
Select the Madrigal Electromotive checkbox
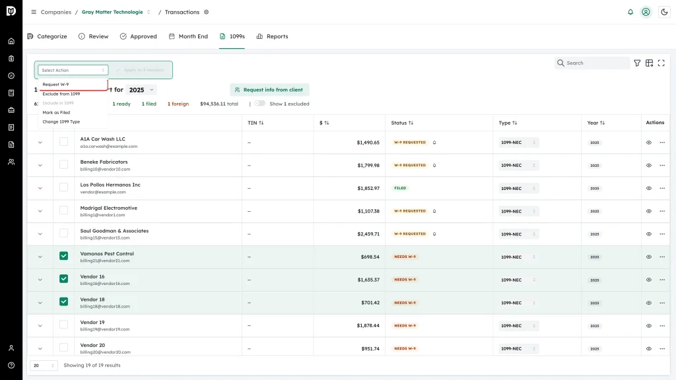[x=63, y=210]
